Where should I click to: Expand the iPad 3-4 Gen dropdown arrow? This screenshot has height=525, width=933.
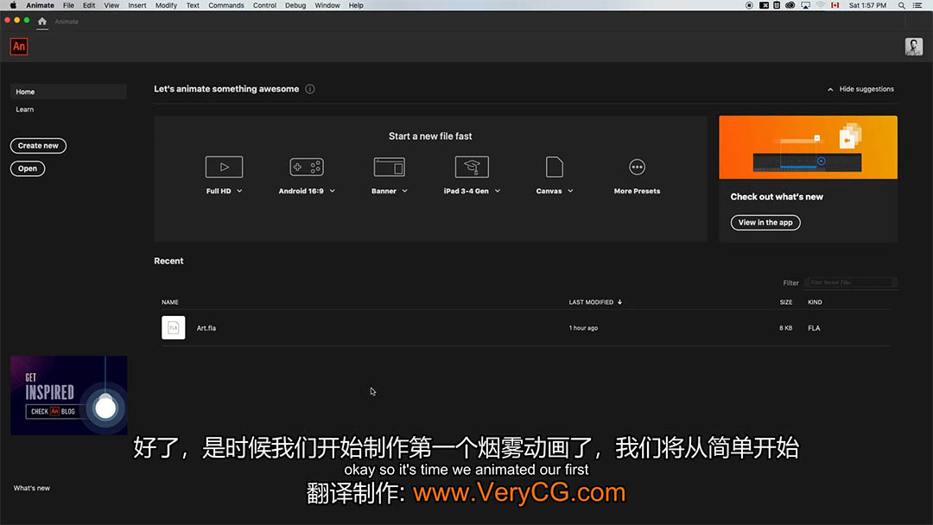pos(498,191)
